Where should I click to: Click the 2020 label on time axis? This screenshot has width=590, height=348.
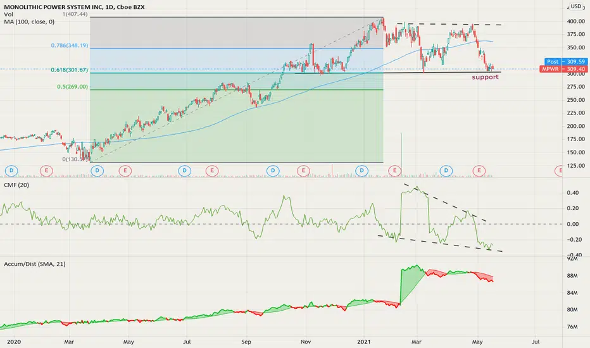(x=14, y=342)
